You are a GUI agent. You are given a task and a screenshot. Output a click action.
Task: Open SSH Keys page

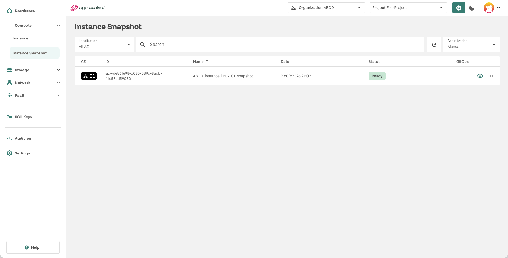23,117
